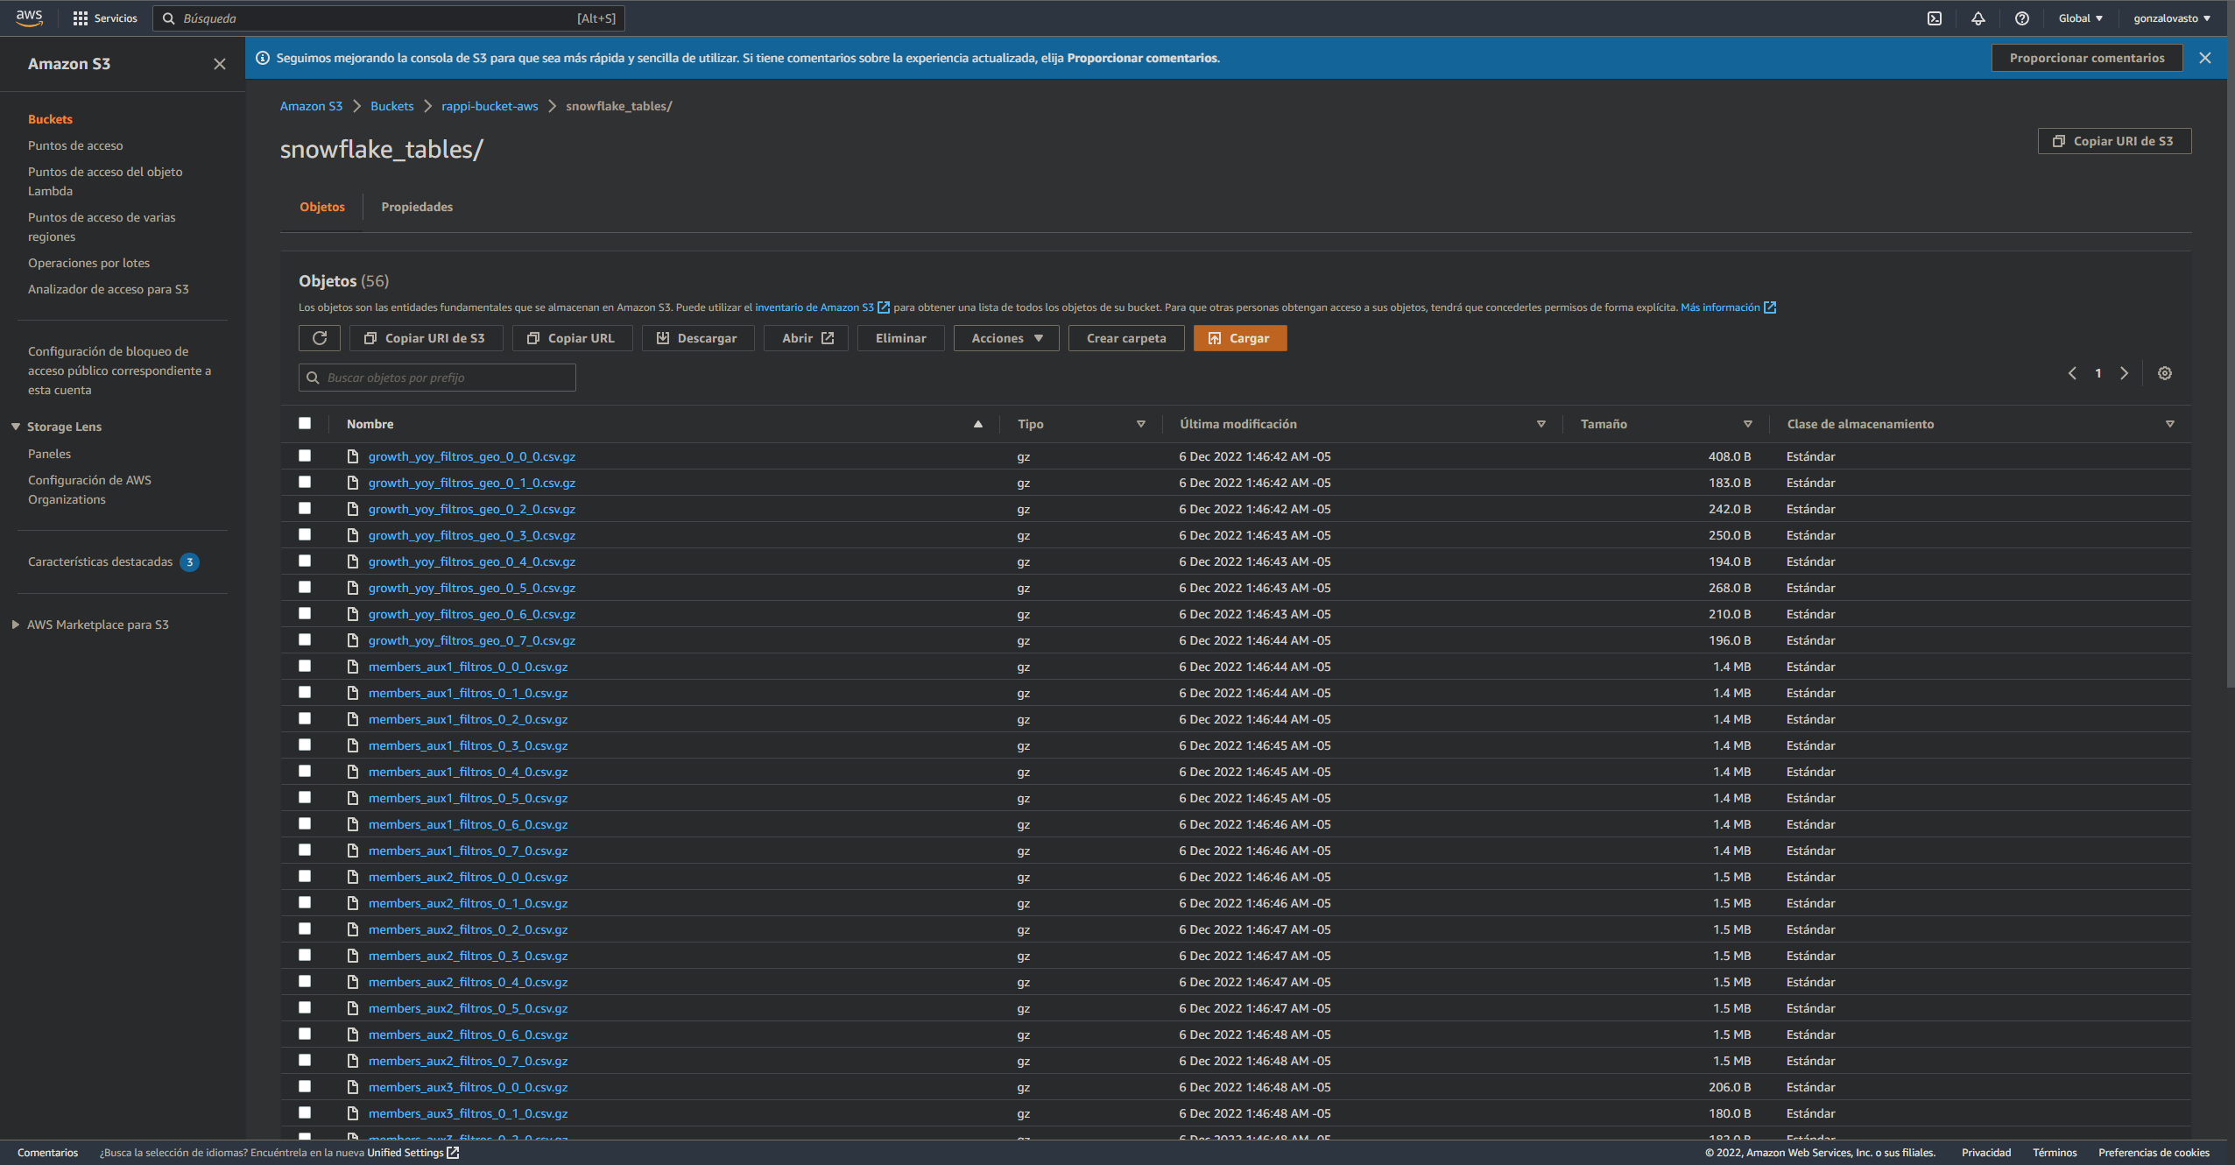Open Analizador de acceso para S3
This screenshot has width=2235, height=1165.
tap(108, 289)
